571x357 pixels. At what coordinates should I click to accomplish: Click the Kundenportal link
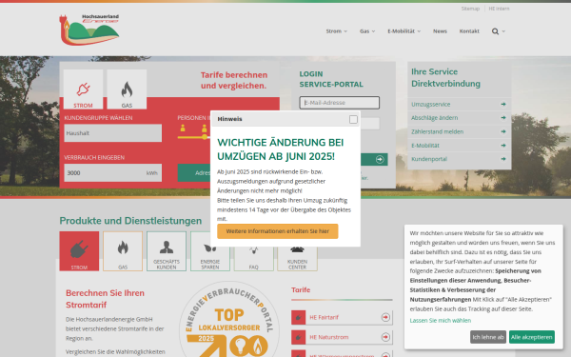[429, 159]
